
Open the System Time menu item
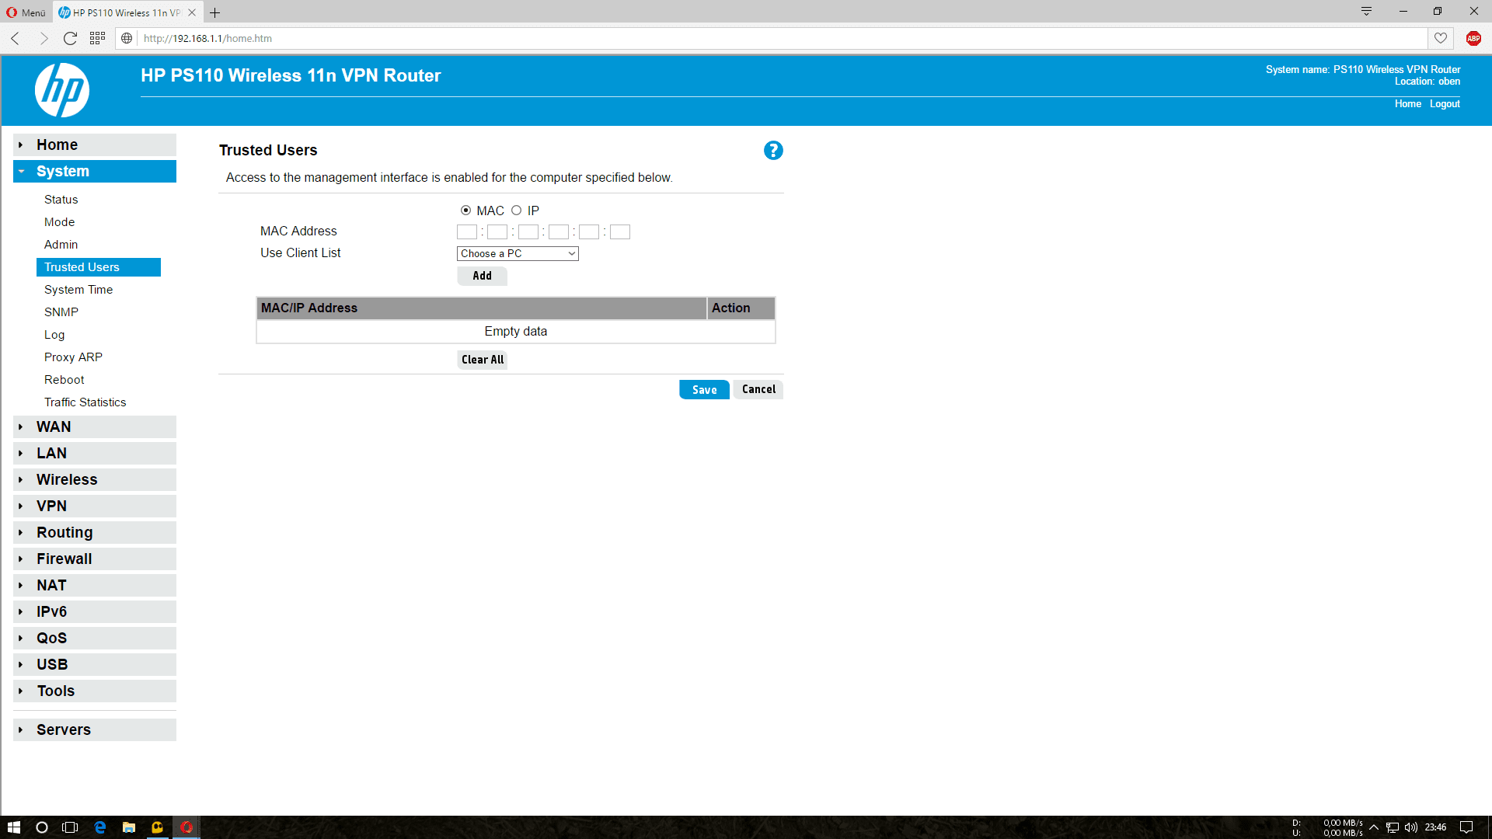click(x=78, y=290)
